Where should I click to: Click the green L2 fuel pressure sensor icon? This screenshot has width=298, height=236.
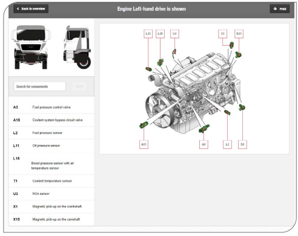tap(227, 112)
